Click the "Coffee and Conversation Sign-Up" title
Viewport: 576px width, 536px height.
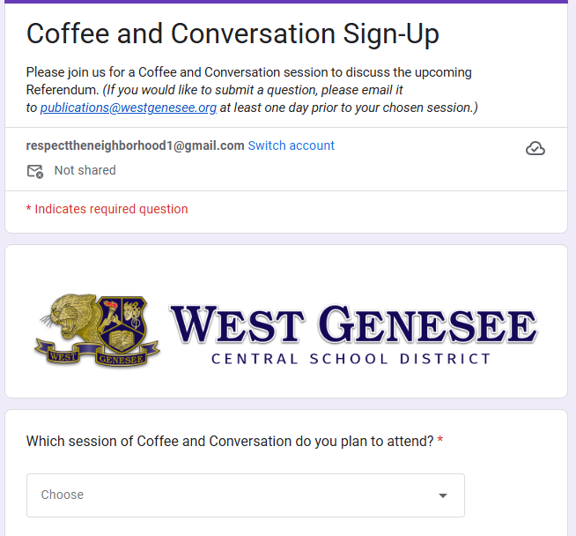coord(233,33)
